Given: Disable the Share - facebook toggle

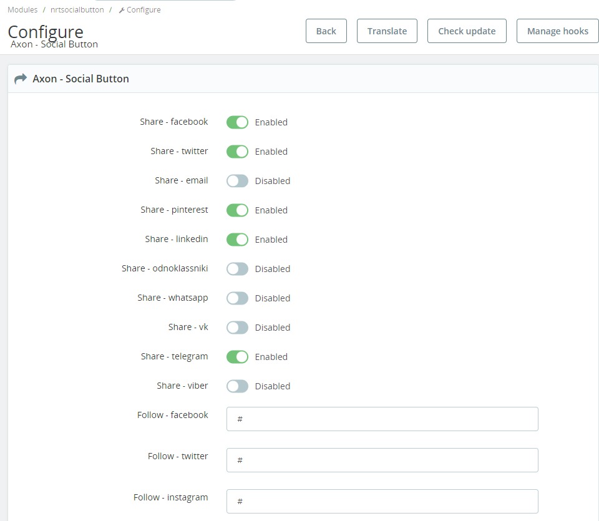Looking at the screenshot, I should click(237, 122).
